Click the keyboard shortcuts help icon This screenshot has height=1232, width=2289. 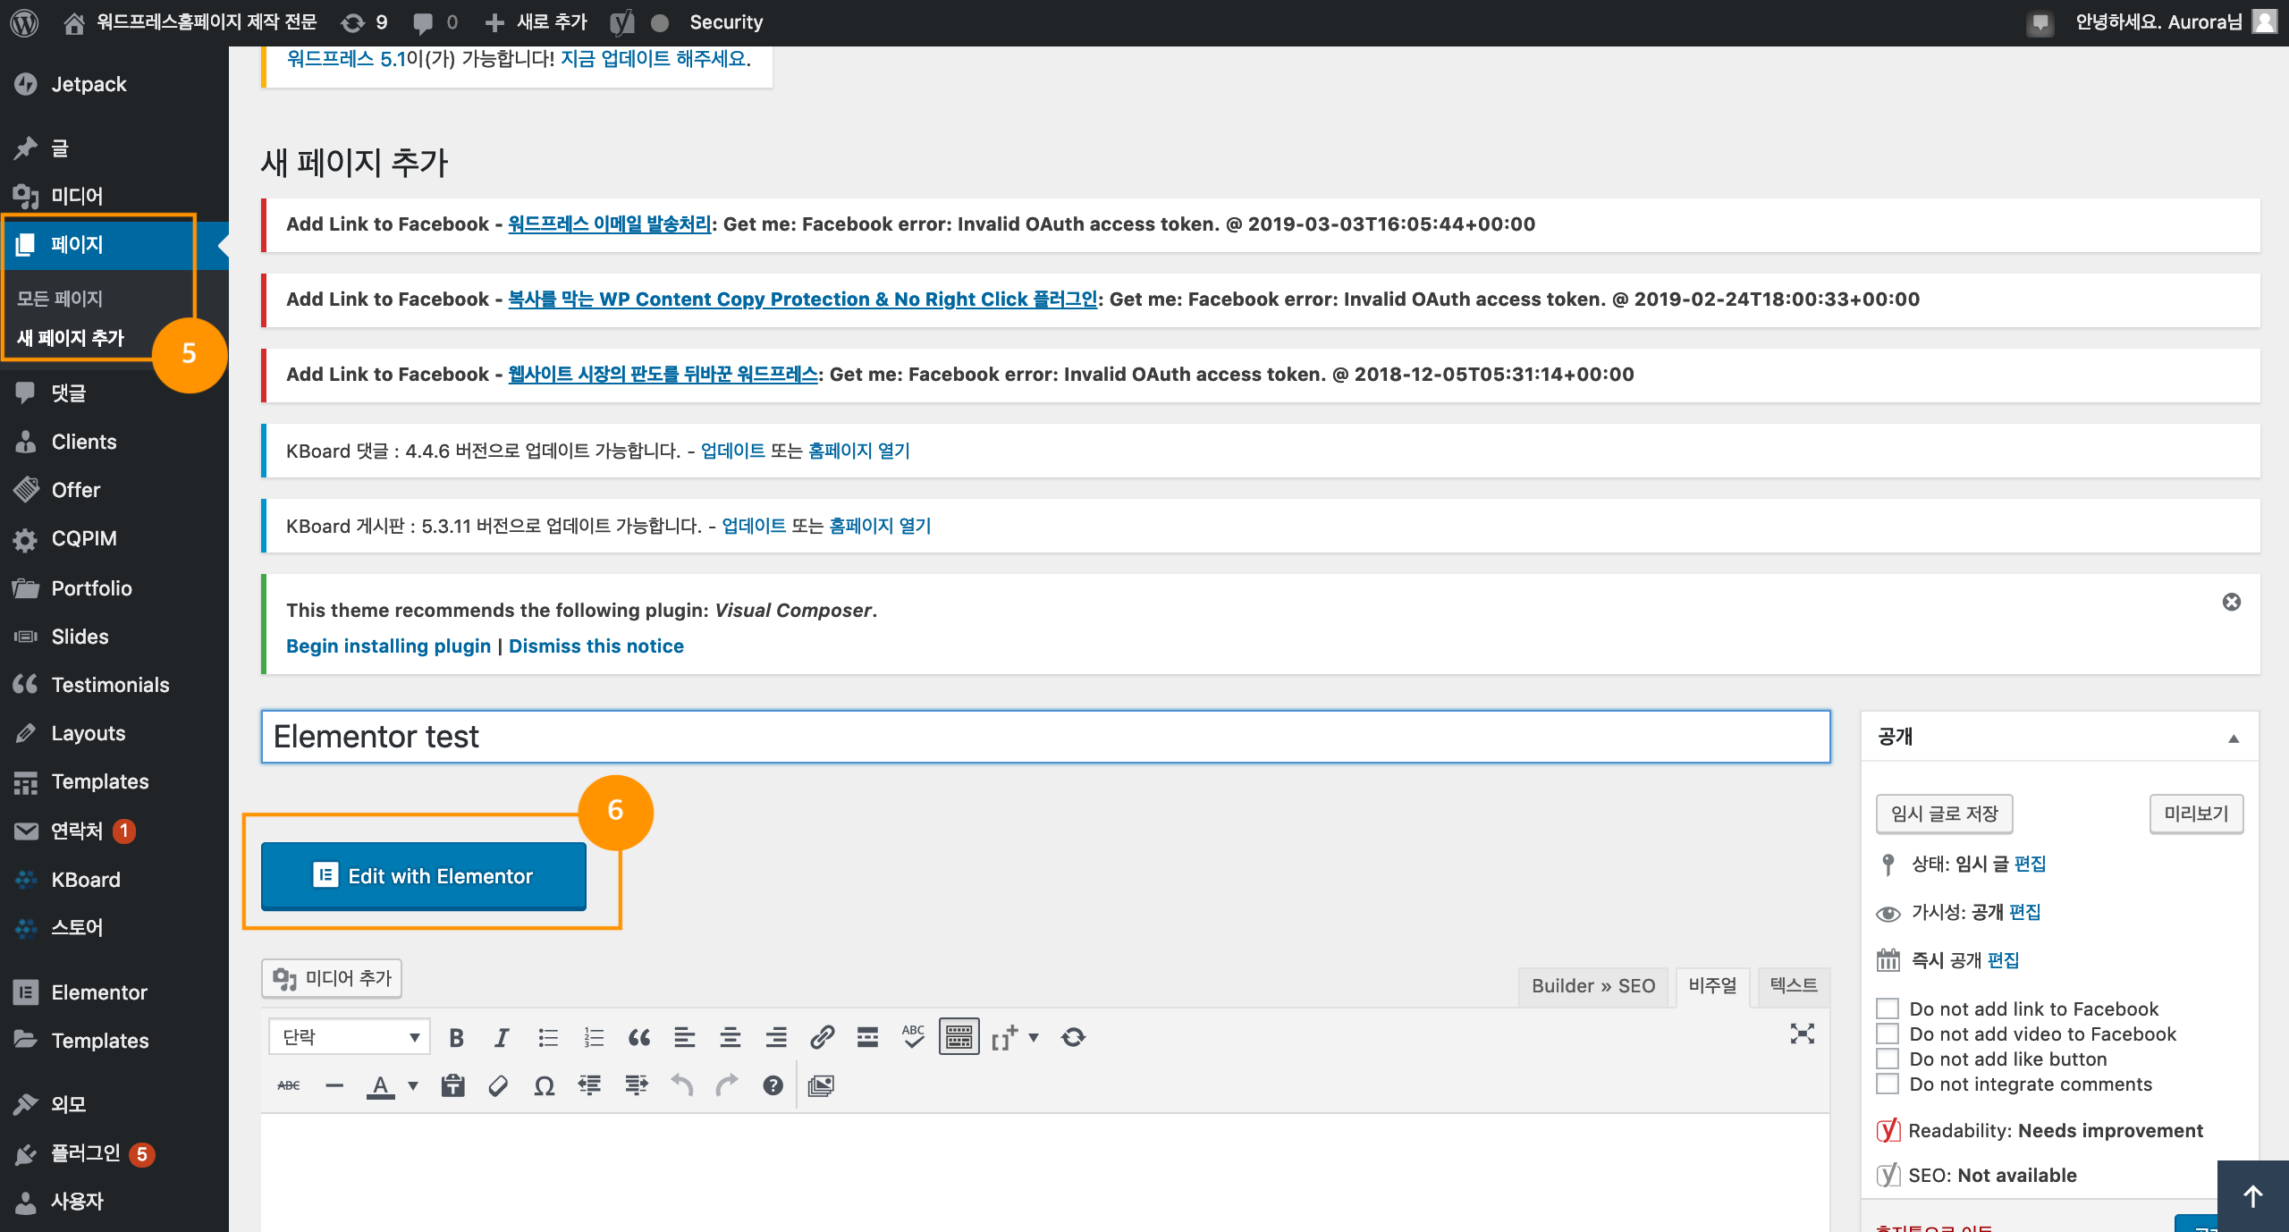pyautogui.click(x=773, y=1085)
